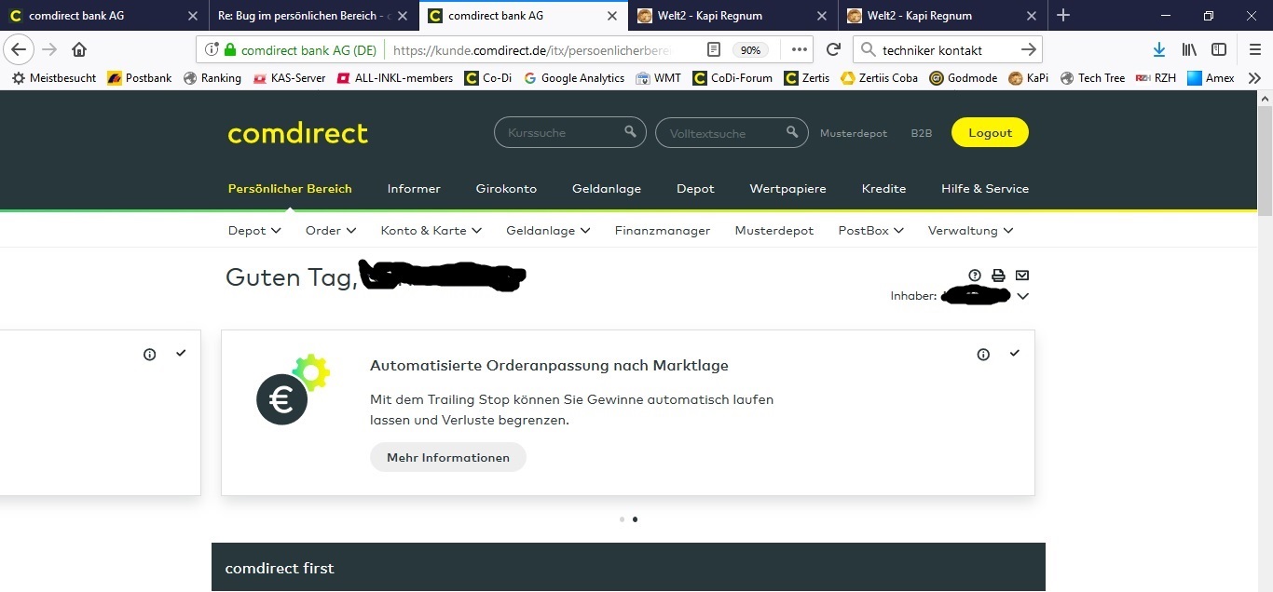Click the envelope message icon above Inhaber
The image size is (1273, 592).
point(1022,276)
